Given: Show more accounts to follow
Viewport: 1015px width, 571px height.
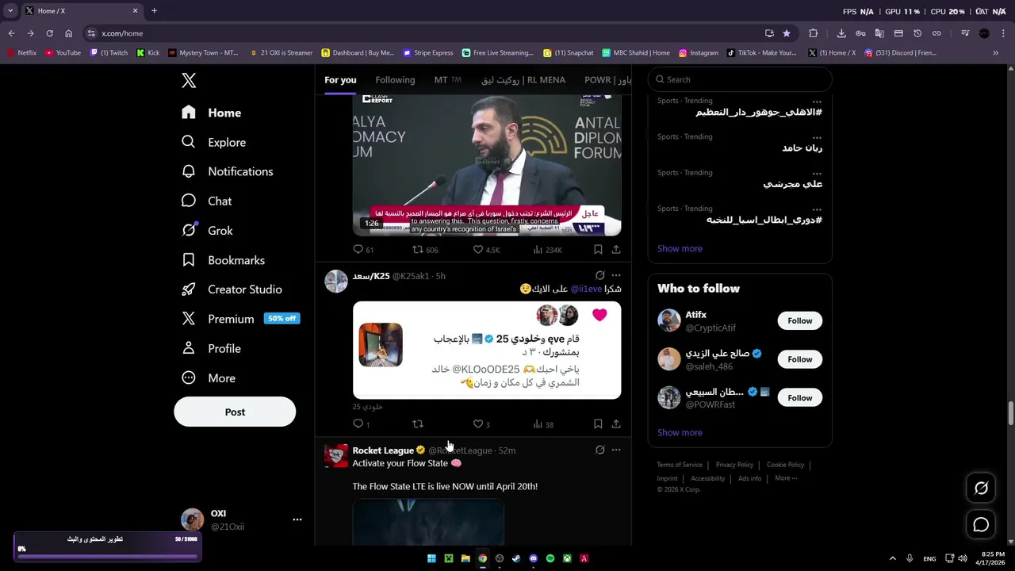Looking at the screenshot, I should coord(680,432).
